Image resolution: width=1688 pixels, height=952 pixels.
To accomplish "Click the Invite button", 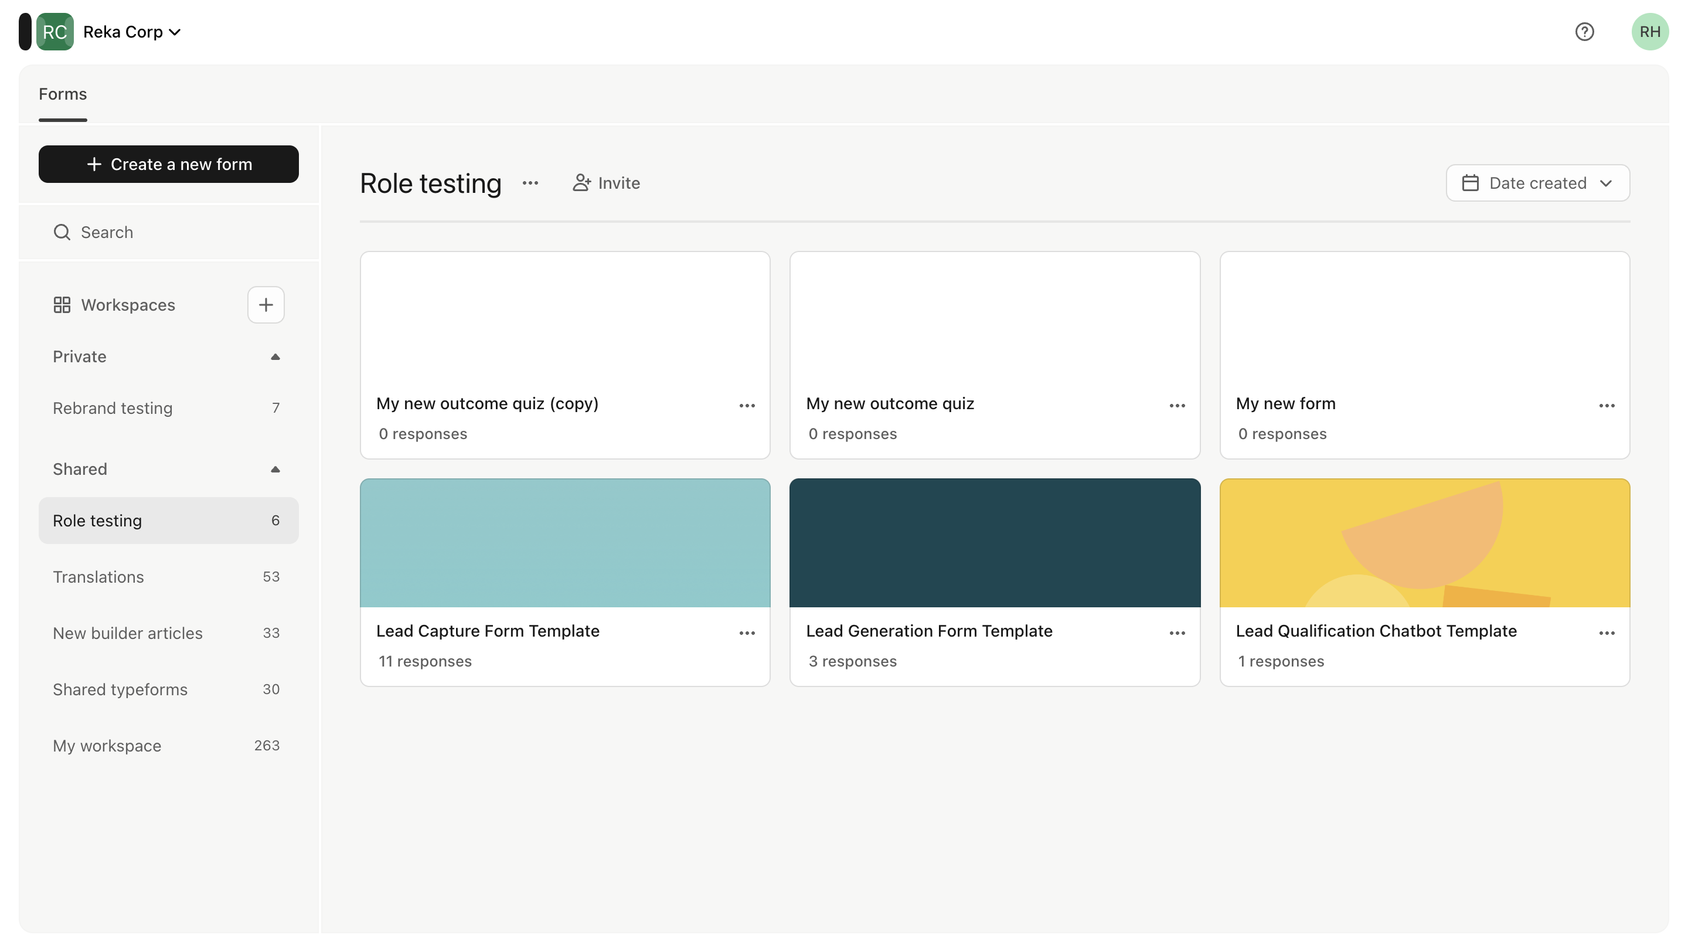I will (605, 183).
